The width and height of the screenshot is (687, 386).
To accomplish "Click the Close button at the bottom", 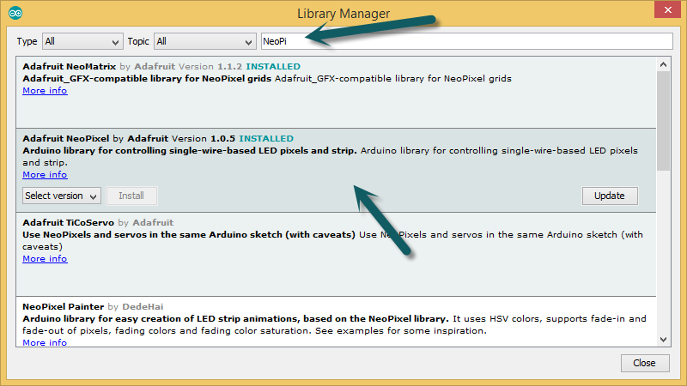I will (x=645, y=363).
